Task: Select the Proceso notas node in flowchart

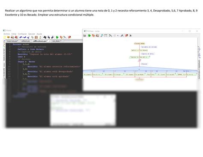Action: (140, 43)
